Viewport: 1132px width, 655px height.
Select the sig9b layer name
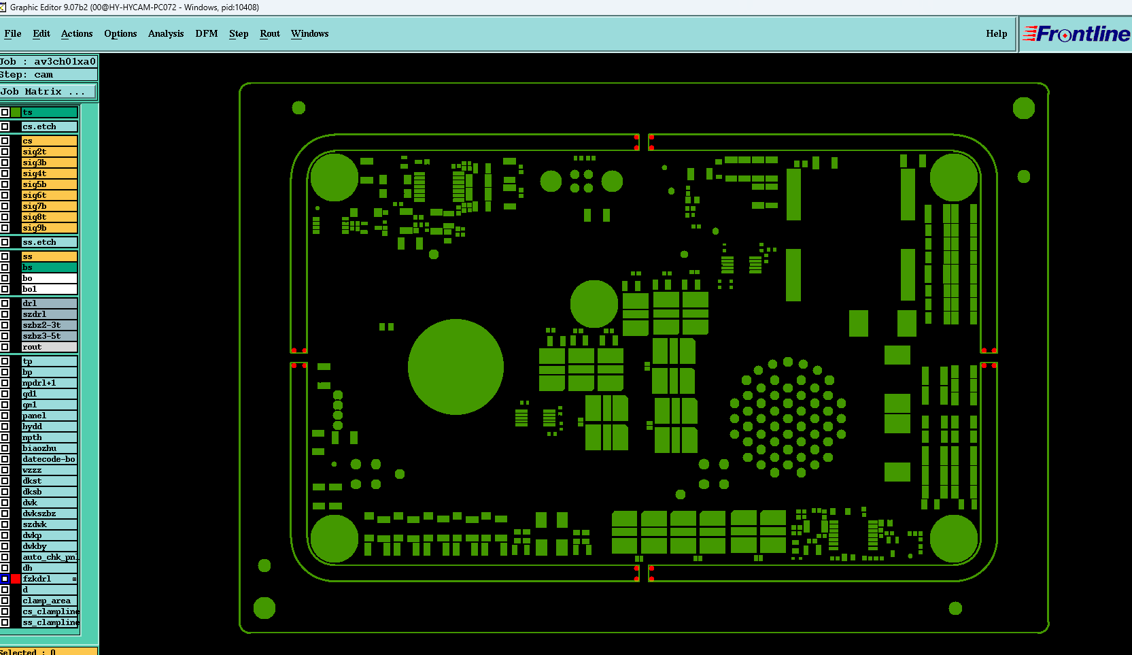pos(50,228)
